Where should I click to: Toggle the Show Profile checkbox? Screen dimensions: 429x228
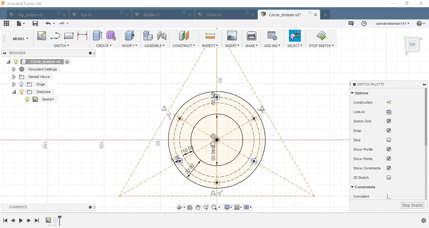389,149
